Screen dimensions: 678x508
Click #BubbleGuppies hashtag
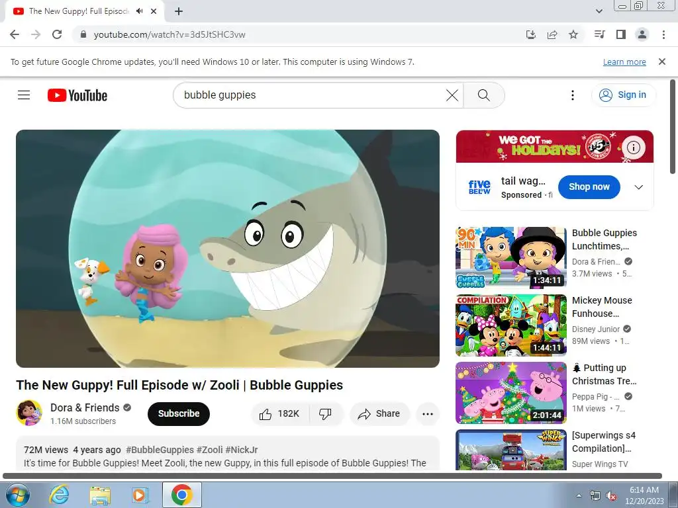tap(160, 450)
